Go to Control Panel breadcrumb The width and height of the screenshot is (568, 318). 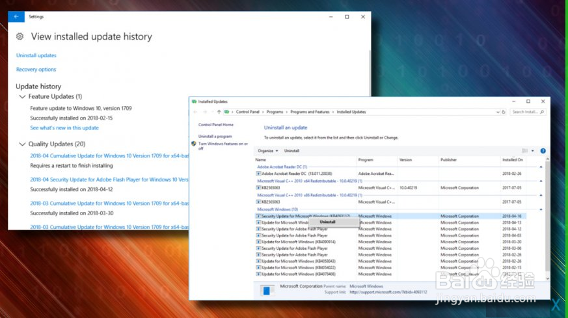[x=247, y=112]
